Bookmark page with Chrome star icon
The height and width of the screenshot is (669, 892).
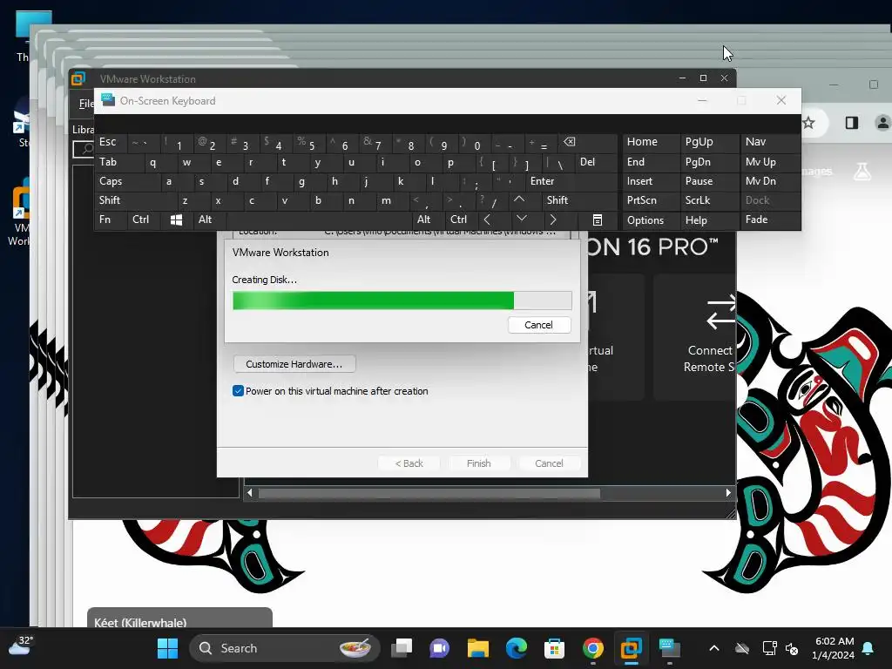pyautogui.click(x=808, y=122)
